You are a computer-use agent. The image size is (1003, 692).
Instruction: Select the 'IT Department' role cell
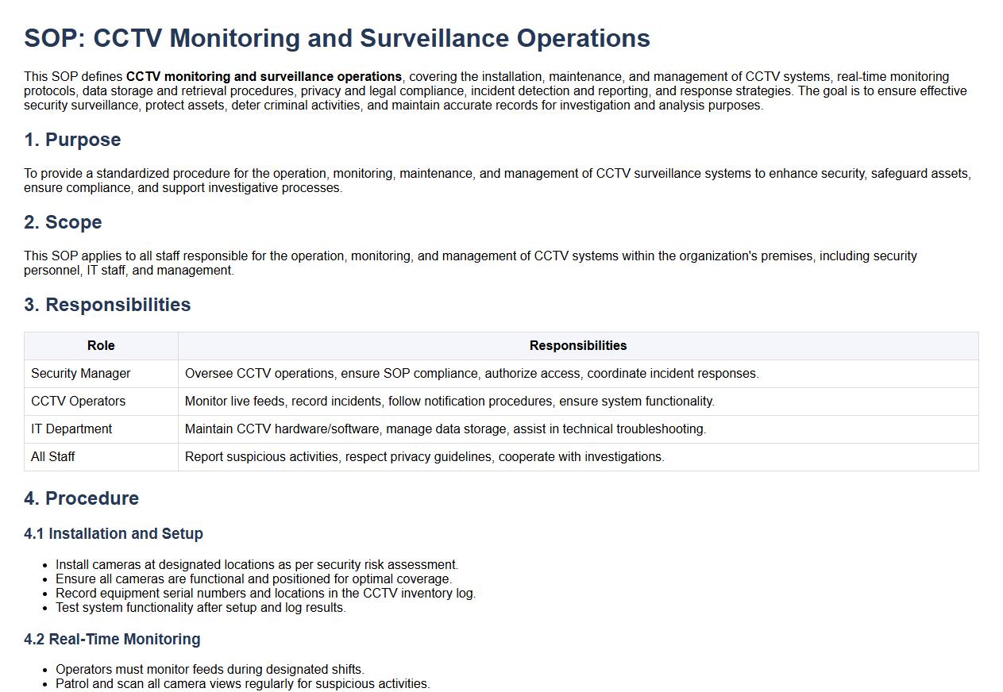pyautogui.click(x=71, y=429)
